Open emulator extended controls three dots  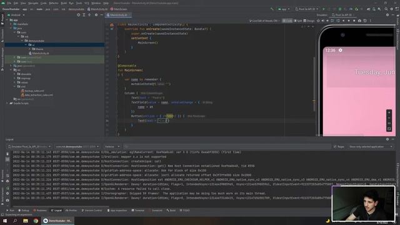pyautogui.click(x=371, y=21)
